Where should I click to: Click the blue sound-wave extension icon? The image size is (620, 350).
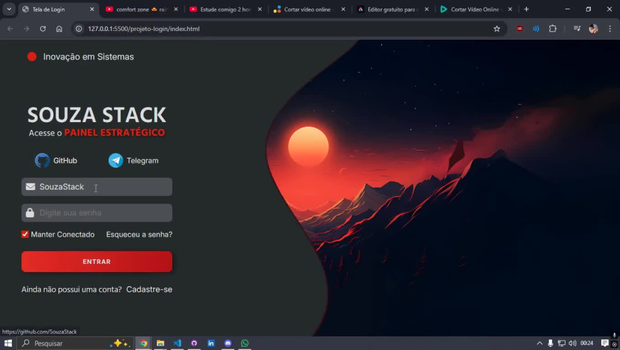click(536, 28)
